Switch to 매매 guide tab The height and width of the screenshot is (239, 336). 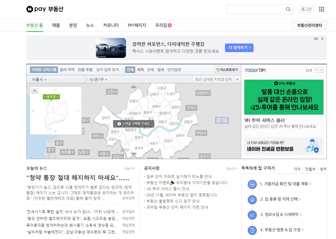tap(297, 169)
